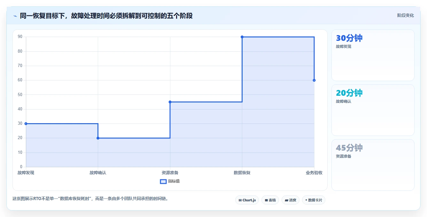This screenshot has height=217, width=427.
Task: Click the 故障确认 x-axis label
Action: point(98,173)
